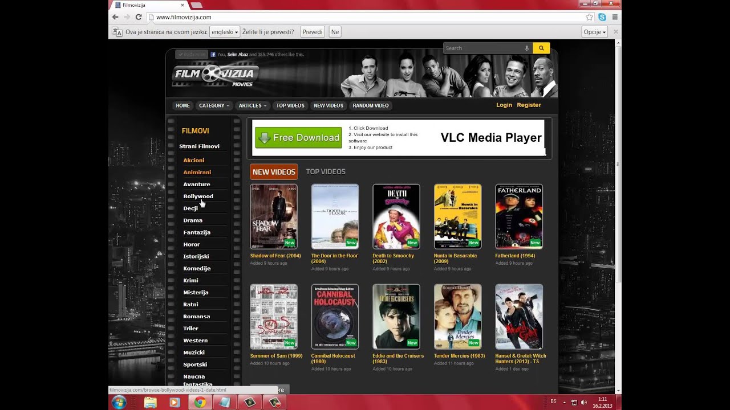The height and width of the screenshot is (410, 730).
Task: Click 'Hansel & Gretel: Witch Hunters' title
Action: coord(521,359)
